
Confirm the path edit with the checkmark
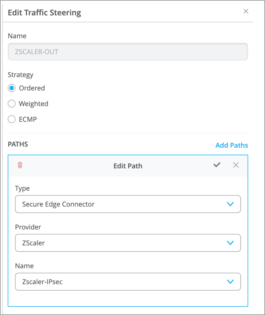pyautogui.click(x=217, y=165)
